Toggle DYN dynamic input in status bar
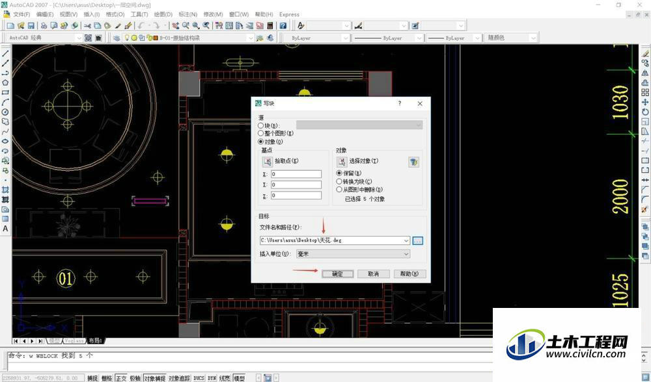The image size is (651, 382). [x=212, y=378]
